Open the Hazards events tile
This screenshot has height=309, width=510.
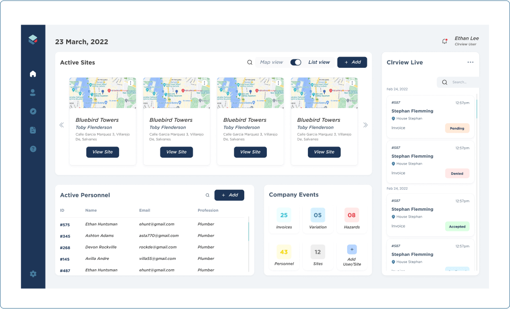pyautogui.click(x=352, y=219)
